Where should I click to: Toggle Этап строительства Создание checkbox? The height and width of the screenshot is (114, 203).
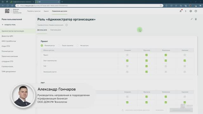point(127,60)
